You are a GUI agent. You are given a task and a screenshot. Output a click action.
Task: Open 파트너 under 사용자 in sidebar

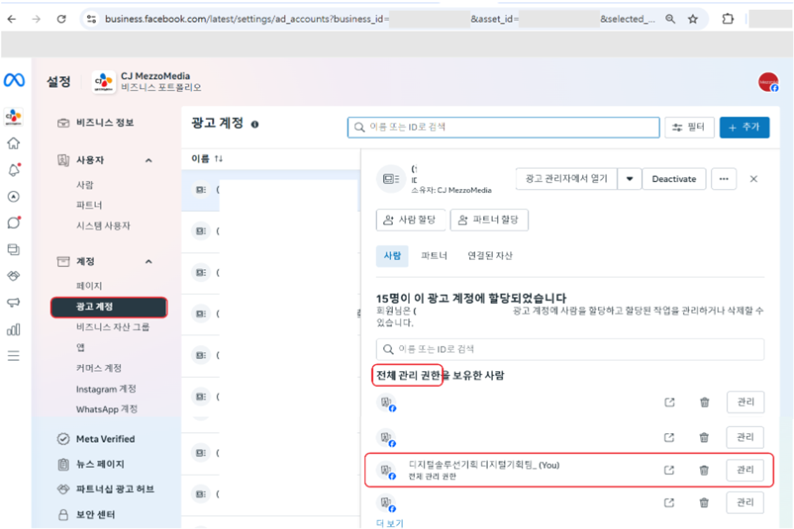[x=89, y=206]
